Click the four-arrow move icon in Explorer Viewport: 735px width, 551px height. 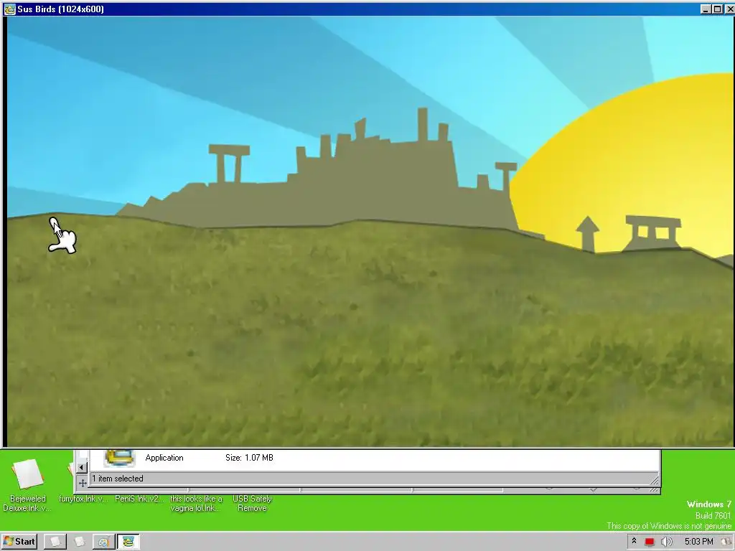tap(83, 483)
